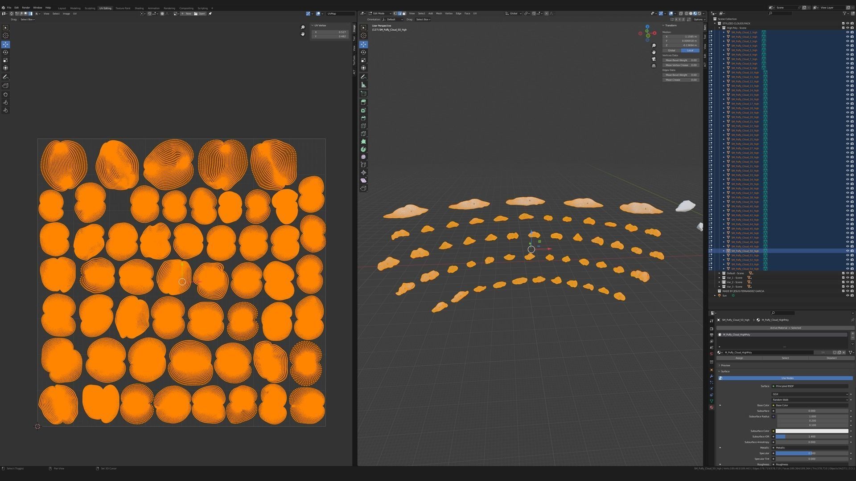Viewport: 856px width, 481px height.
Task: Click the Extrude Region tool icon
Action: tap(363, 102)
